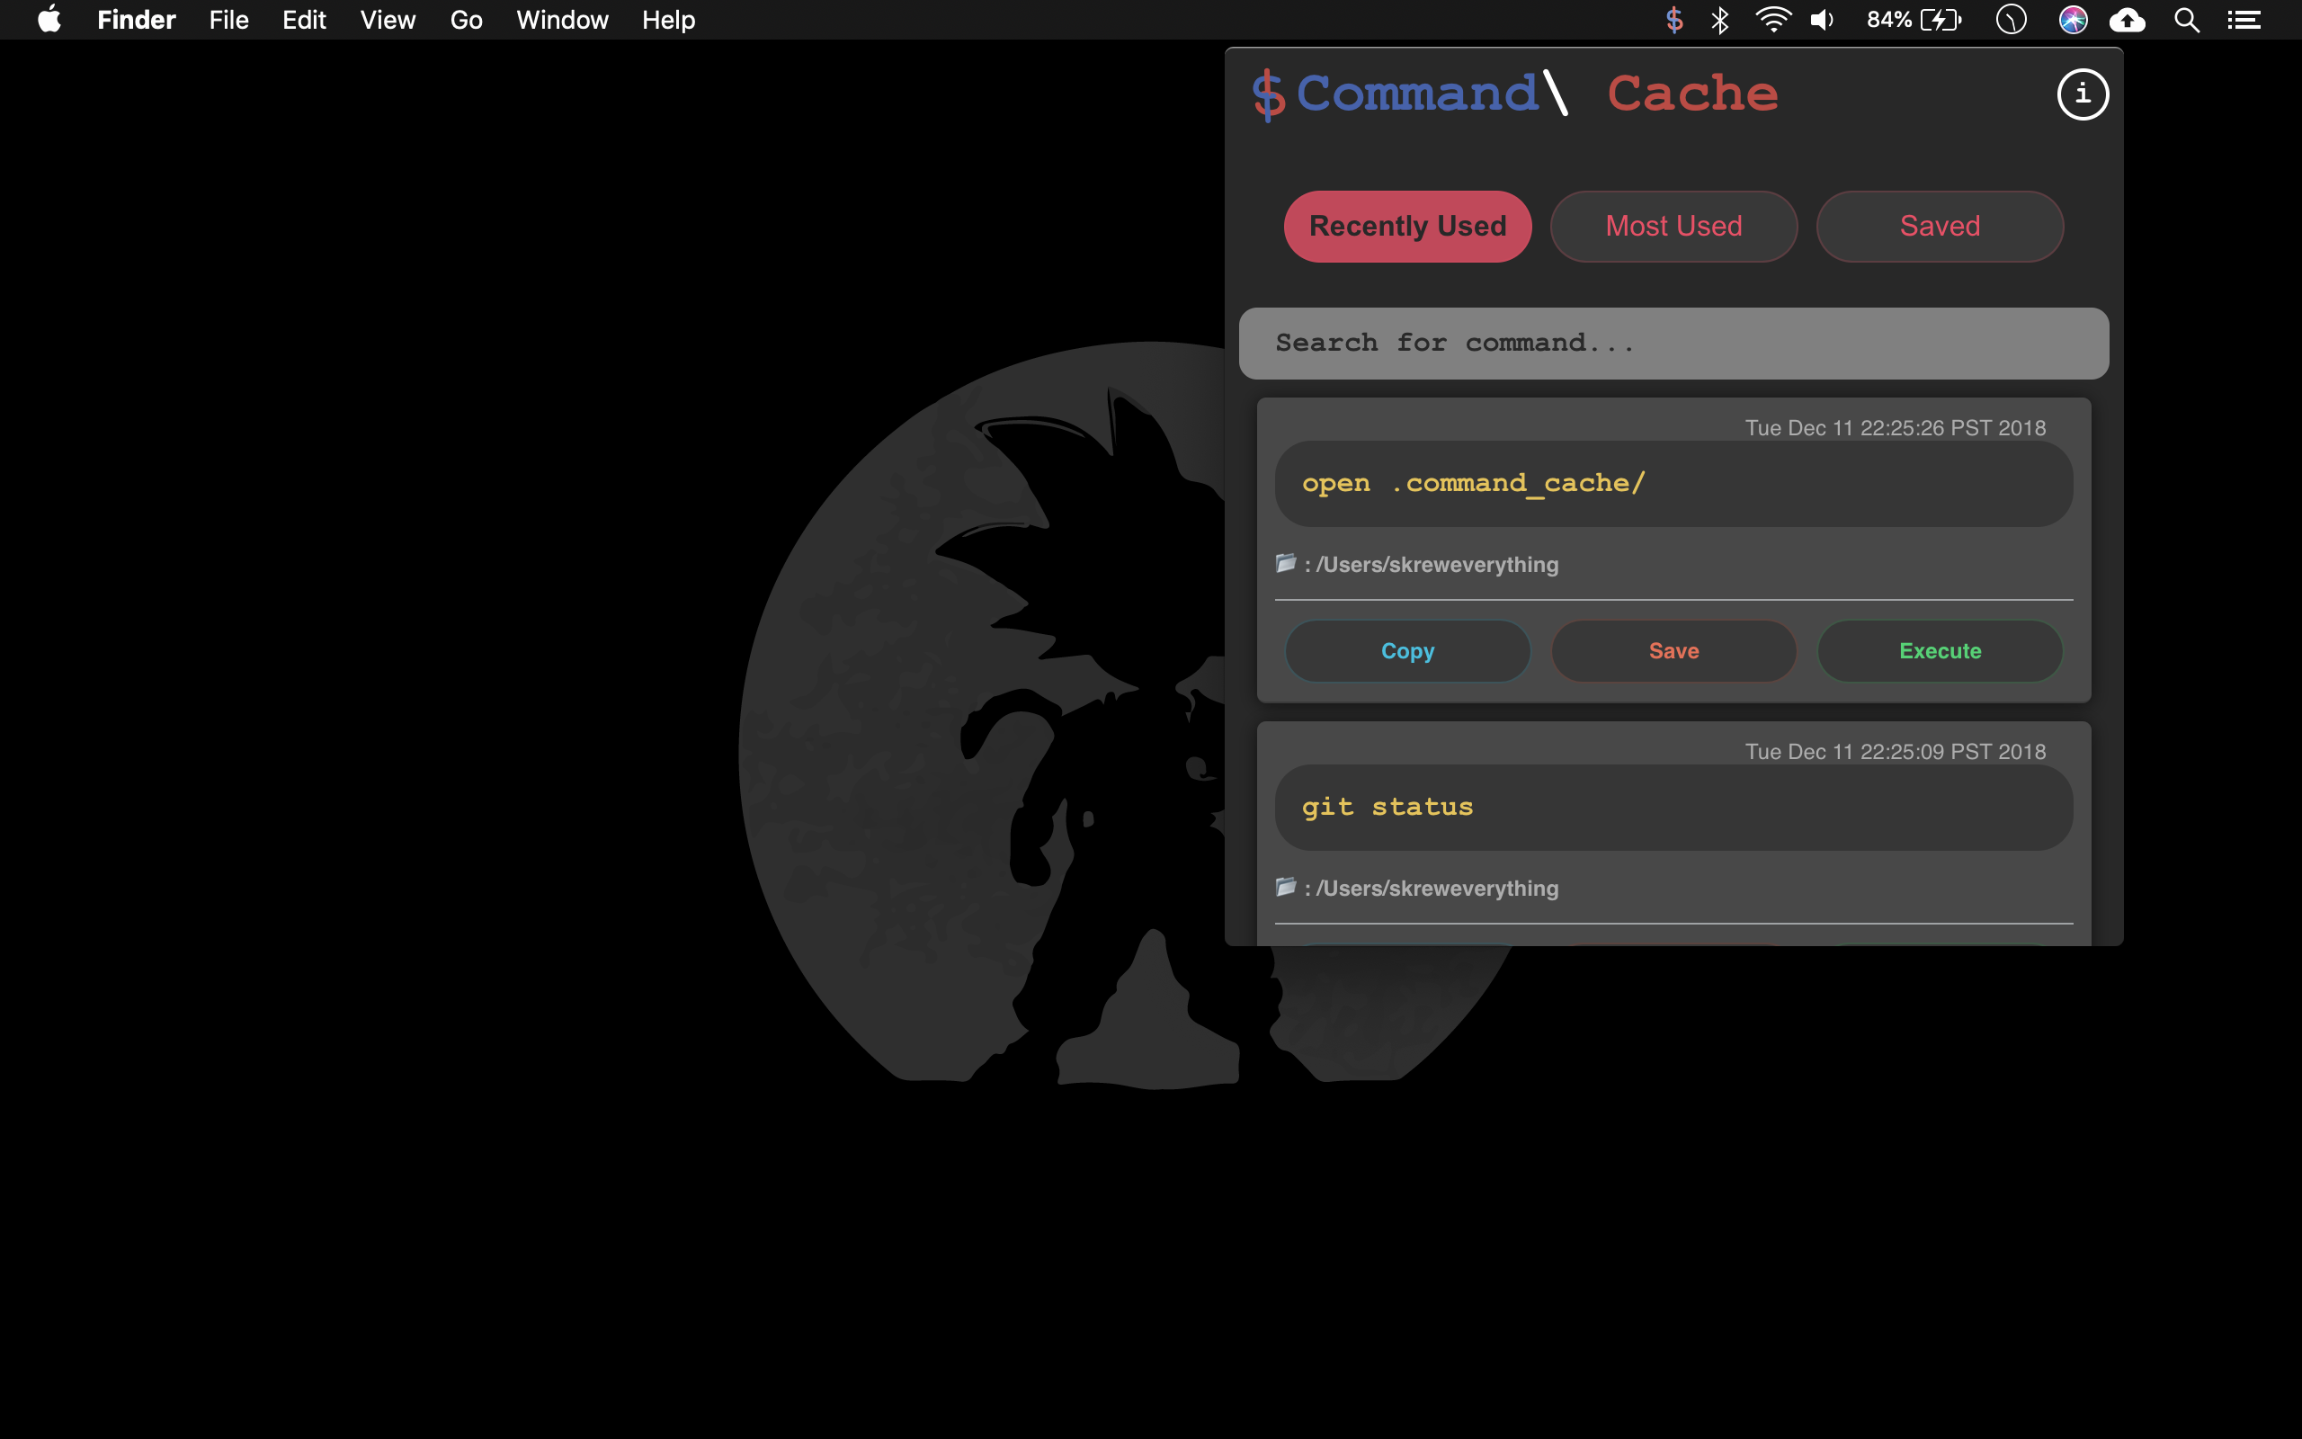The width and height of the screenshot is (2302, 1439).
Task: Open the Apple menu
Action: (x=49, y=20)
